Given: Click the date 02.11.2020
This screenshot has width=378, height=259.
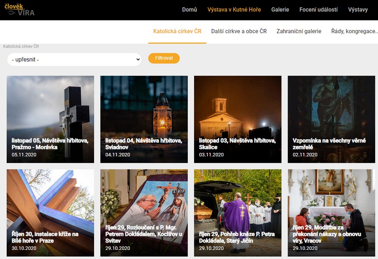Looking at the screenshot, I should [305, 155].
